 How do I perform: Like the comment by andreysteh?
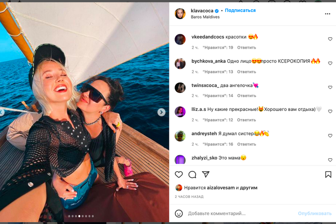click(x=330, y=136)
